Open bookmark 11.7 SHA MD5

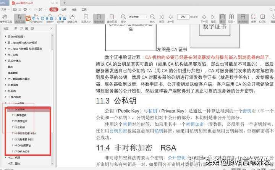[x=20, y=151]
